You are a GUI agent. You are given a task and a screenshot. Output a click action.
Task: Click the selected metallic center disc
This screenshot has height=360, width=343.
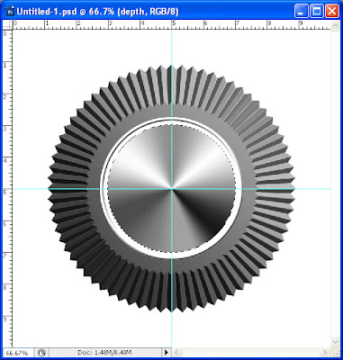tap(172, 188)
